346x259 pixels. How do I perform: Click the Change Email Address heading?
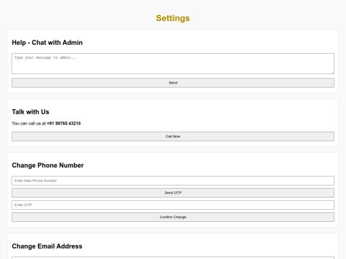coord(47,246)
